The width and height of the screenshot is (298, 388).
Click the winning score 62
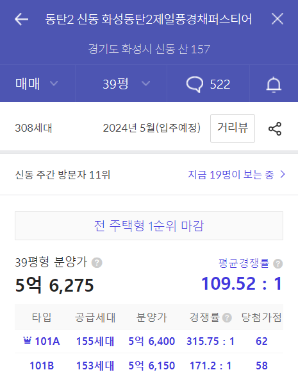(261, 342)
